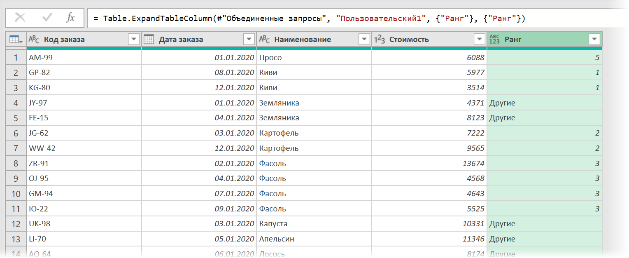Click cell GP-82
The height and width of the screenshot is (258, 629).
point(84,73)
